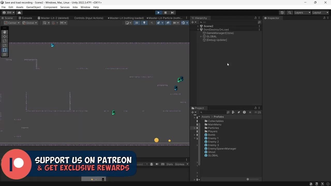Expand the GLOBAL object in Hierarchy
Image resolution: width=331 pixels, height=186 pixels.
[x=201, y=36]
